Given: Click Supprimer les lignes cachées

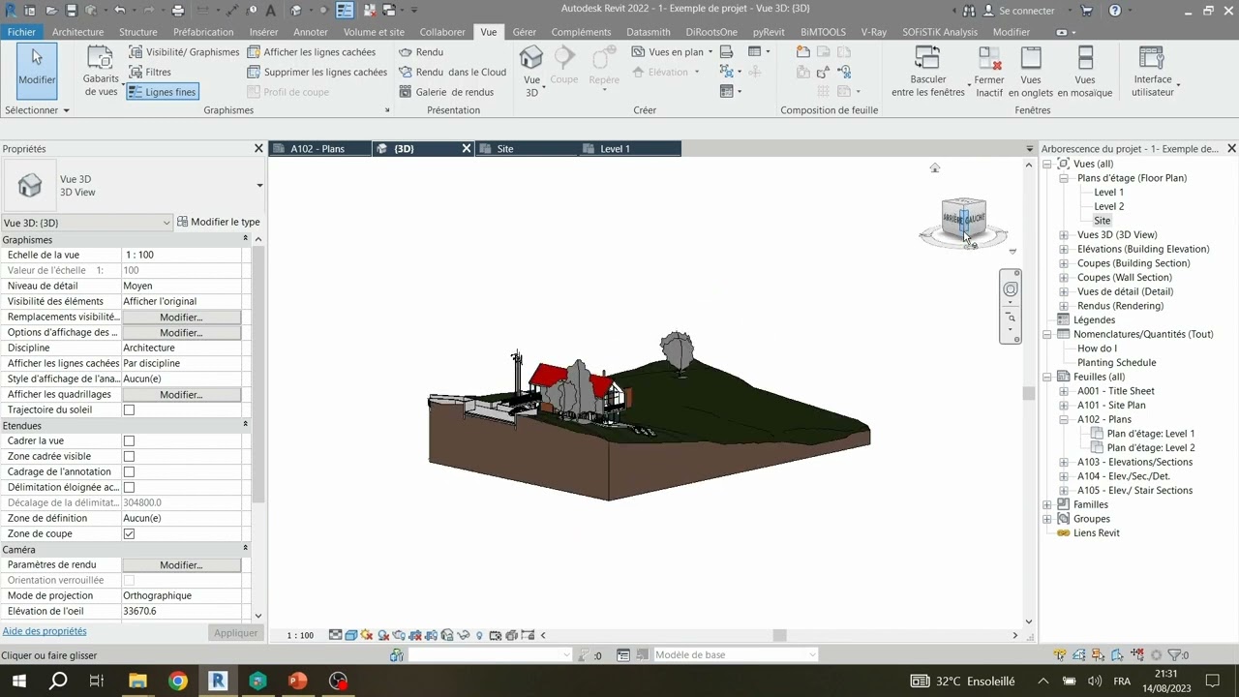Looking at the screenshot, I should [317, 72].
